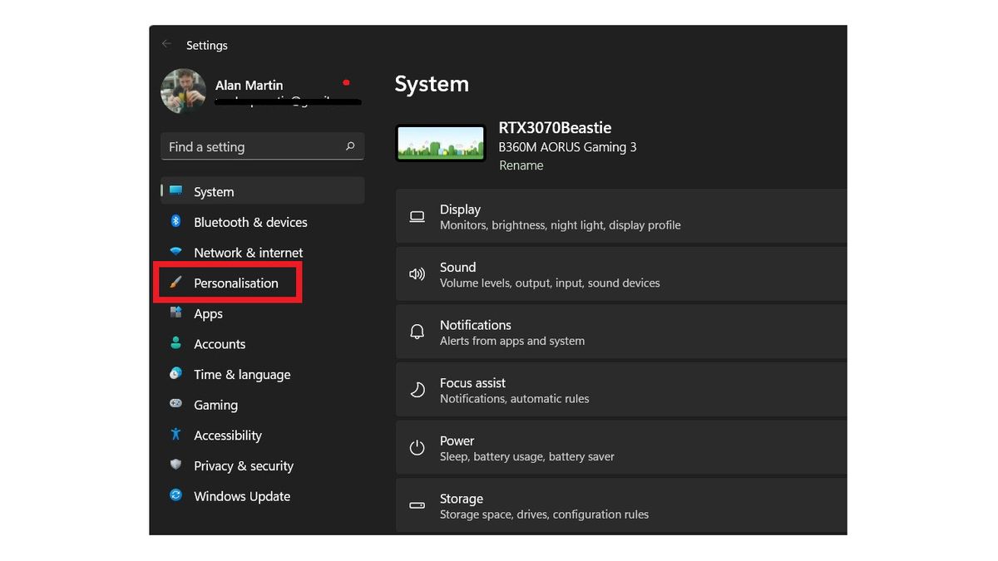
Task: Click the Storage drive icon
Action: pyautogui.click(x=417, y=505)
